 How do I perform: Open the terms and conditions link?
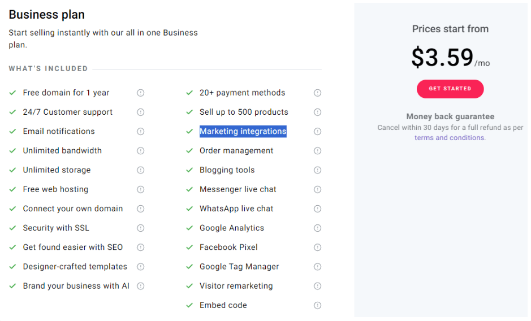450,137
